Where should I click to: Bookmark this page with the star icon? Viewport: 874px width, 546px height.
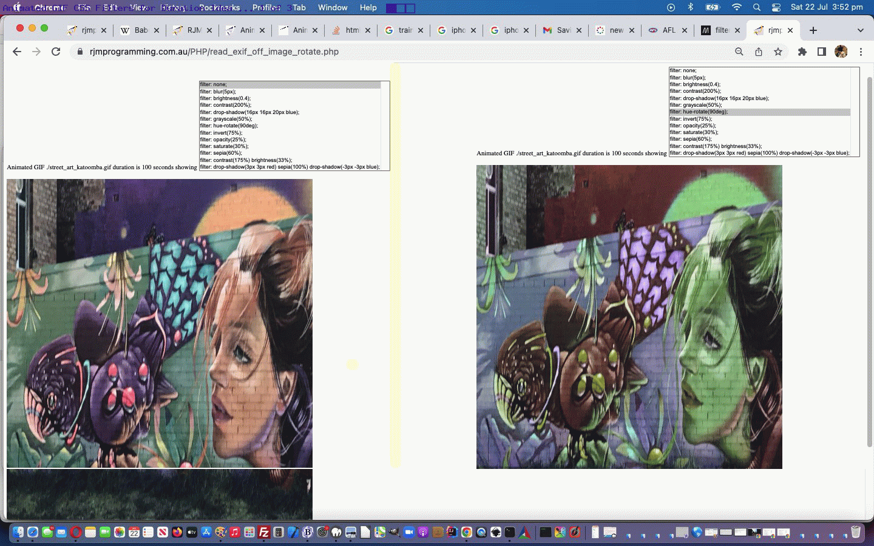click(x=778, y=52)
